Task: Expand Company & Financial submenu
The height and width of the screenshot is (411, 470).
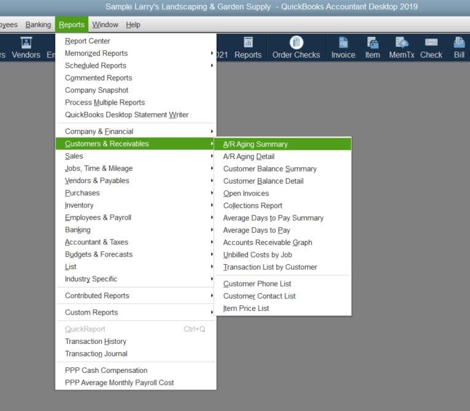Action: [x=136, y=131]
